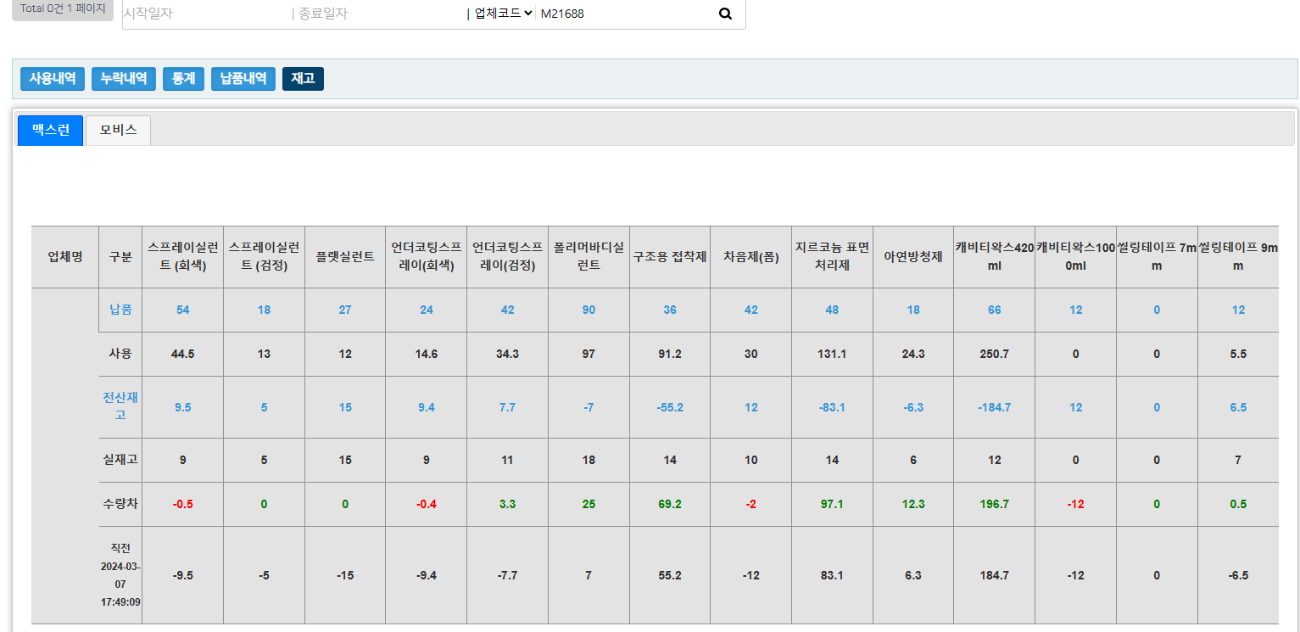1300x632 pixels.
Task: Click 전산재고 value -55.2 for 구조용 접착제
Action: pos(670,407)
